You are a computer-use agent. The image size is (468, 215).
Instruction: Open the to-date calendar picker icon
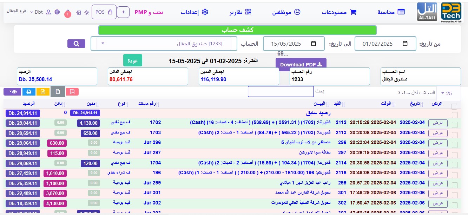click(x=314, y=44)
